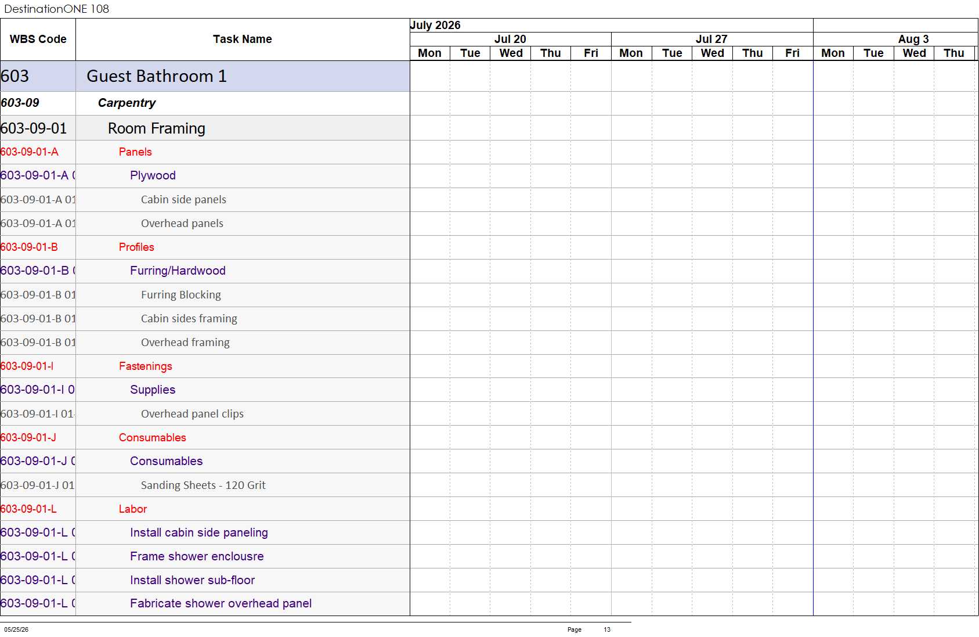Screen dimensions: 979x637
Task: Click the Task Name column header
Action: pos(243,39)
